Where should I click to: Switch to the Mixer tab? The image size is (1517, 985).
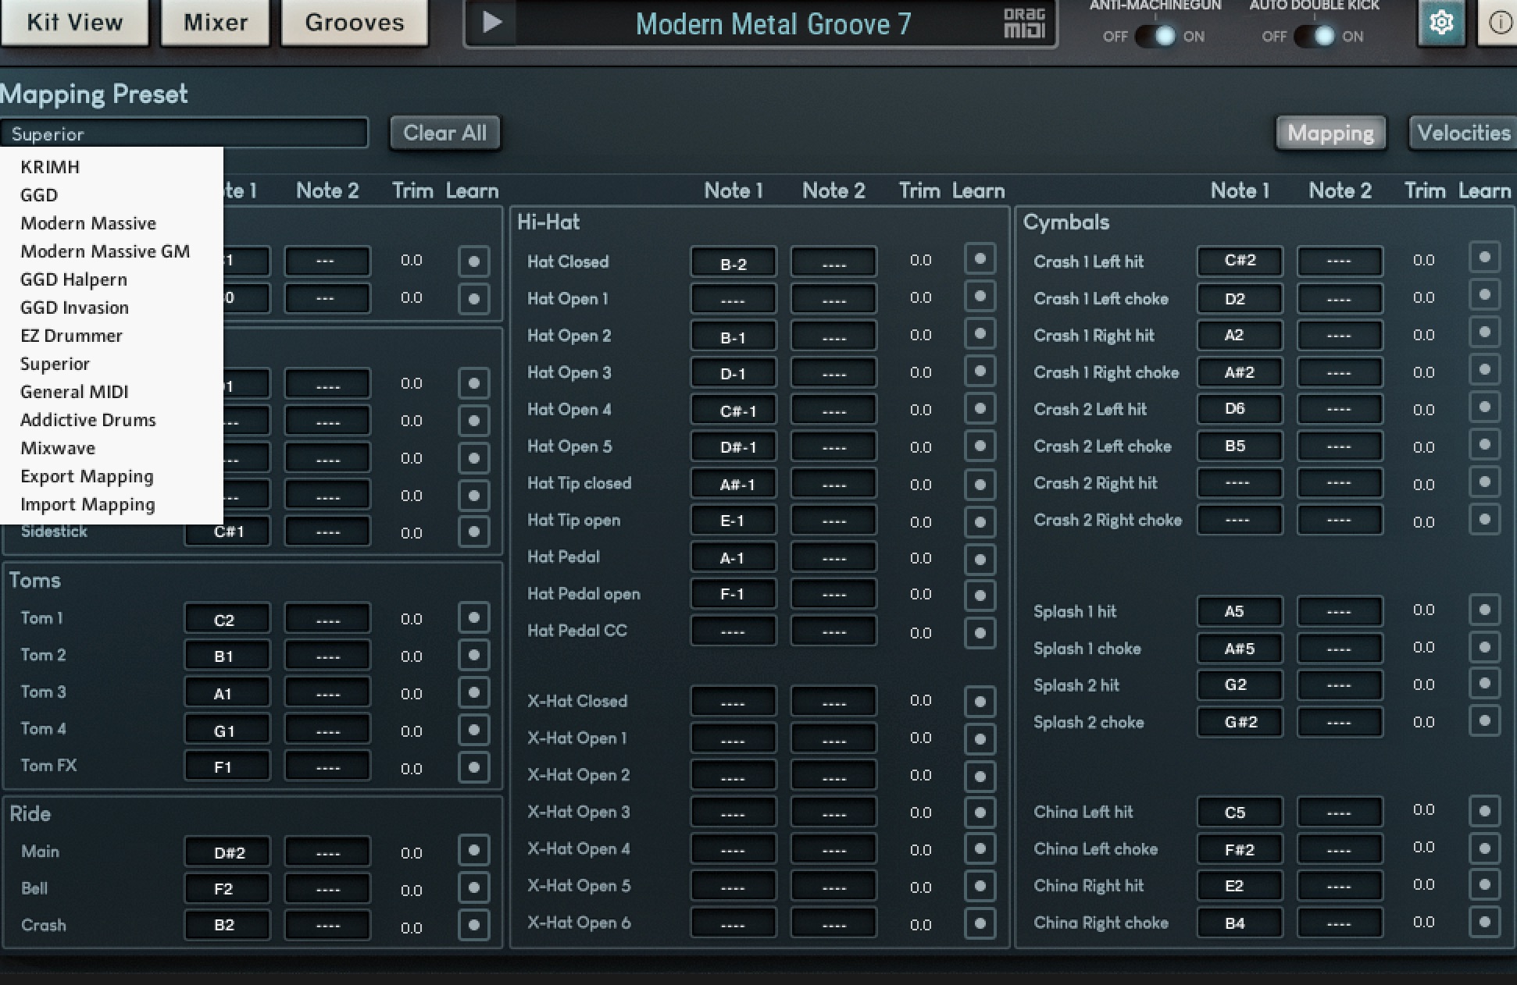point(215,22)
